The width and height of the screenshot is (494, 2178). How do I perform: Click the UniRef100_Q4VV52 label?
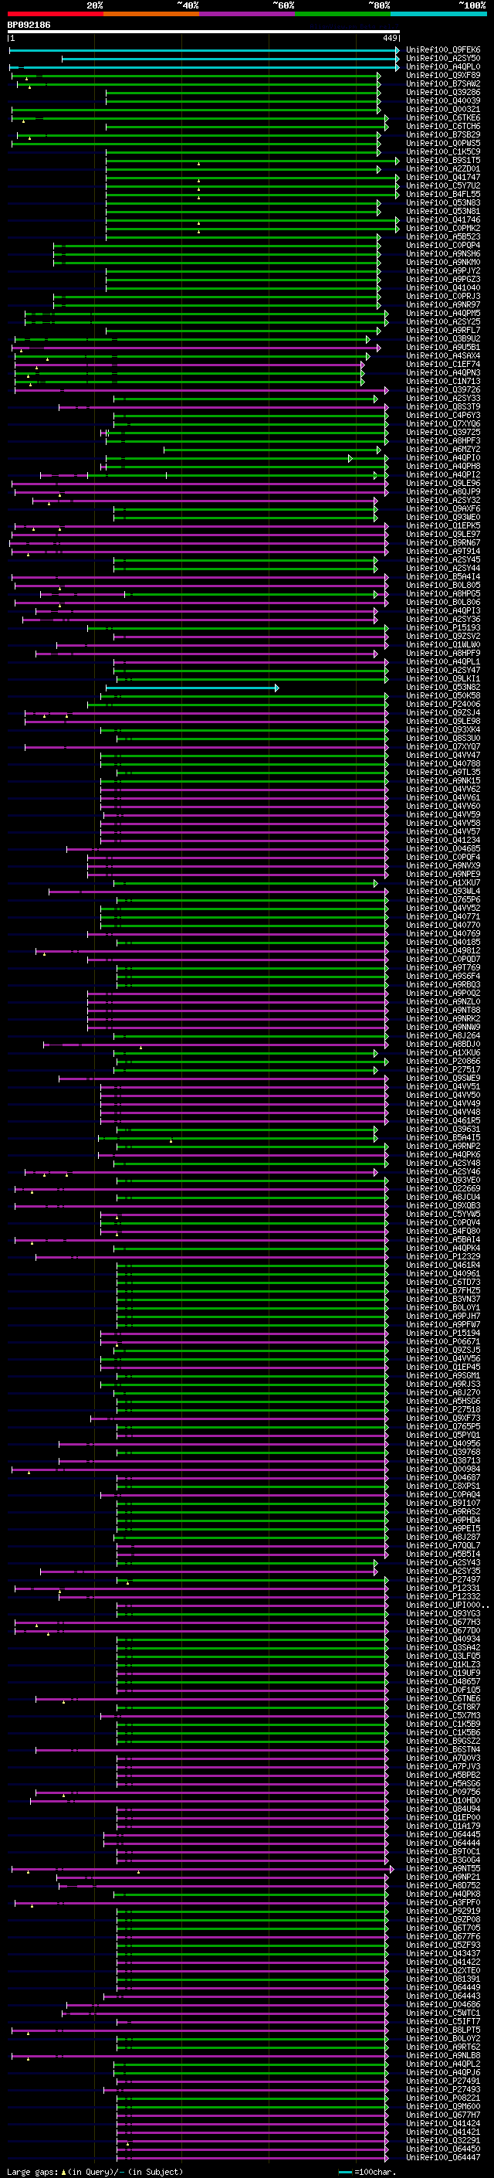tap(442, 909)
